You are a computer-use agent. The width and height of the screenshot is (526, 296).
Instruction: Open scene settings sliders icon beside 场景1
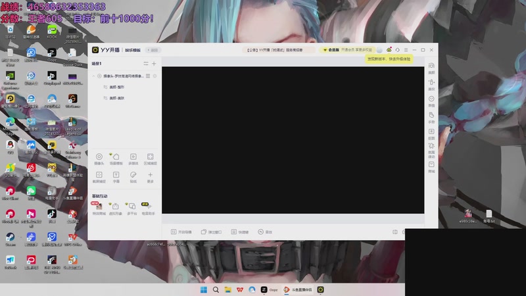pos(146,63)
